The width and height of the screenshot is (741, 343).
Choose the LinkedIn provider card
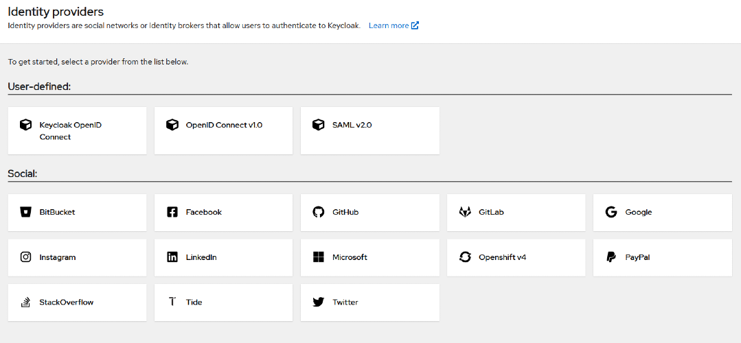(x=223, y=257)
